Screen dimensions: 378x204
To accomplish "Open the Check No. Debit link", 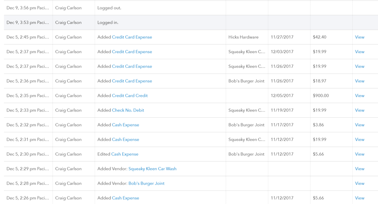I will 128,110.
